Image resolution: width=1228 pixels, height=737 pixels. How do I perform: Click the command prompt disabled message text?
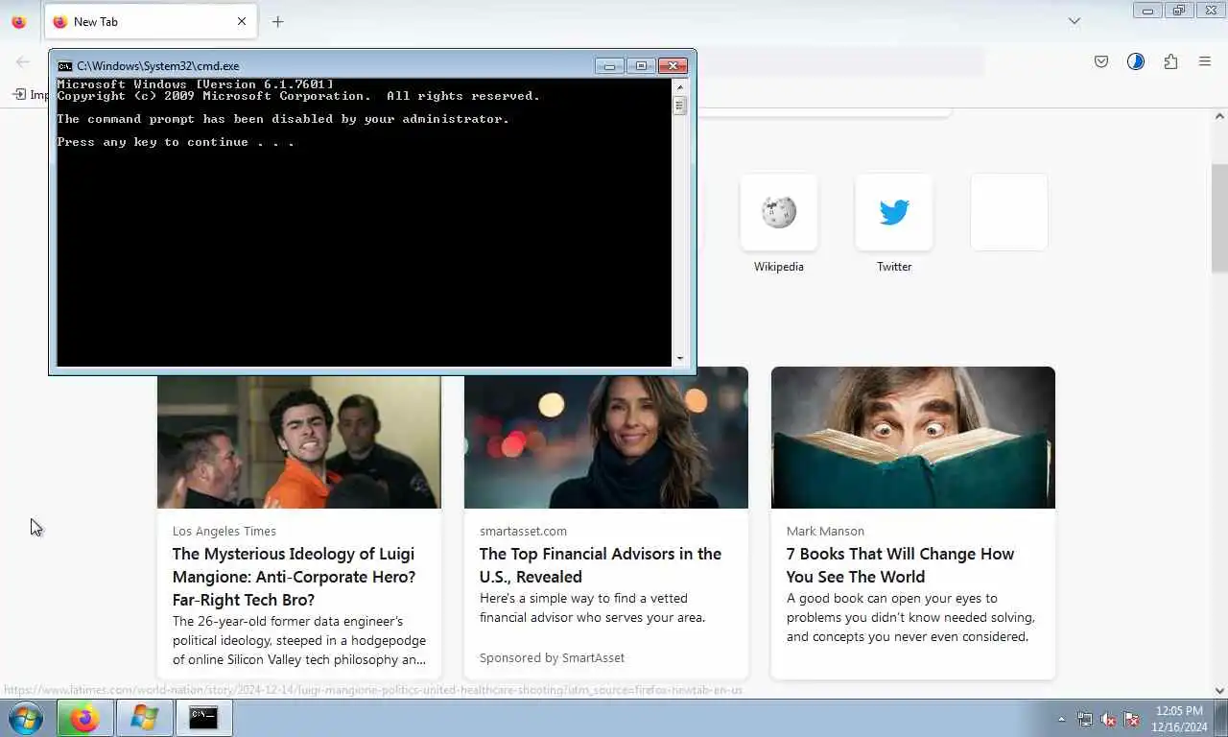point(283,119)
